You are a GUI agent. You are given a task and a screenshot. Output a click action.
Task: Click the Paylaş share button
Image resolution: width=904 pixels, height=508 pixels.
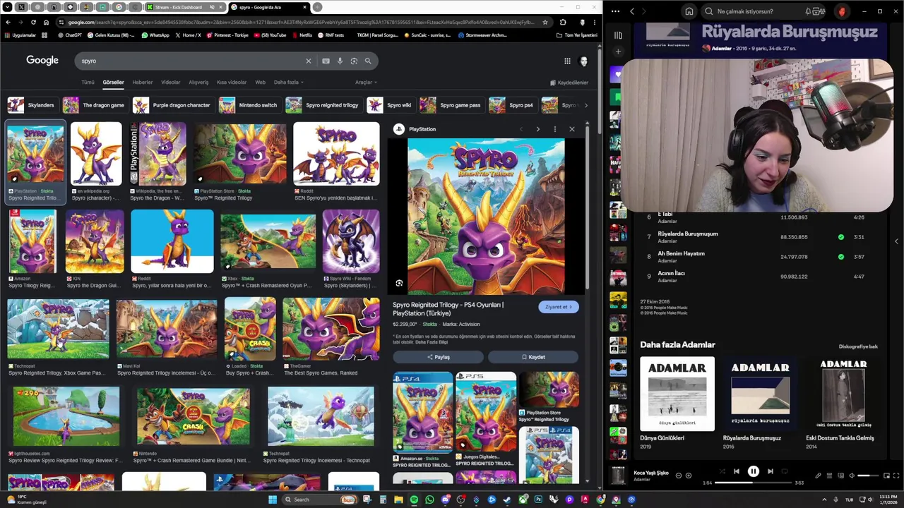click(x=438, y=357)
